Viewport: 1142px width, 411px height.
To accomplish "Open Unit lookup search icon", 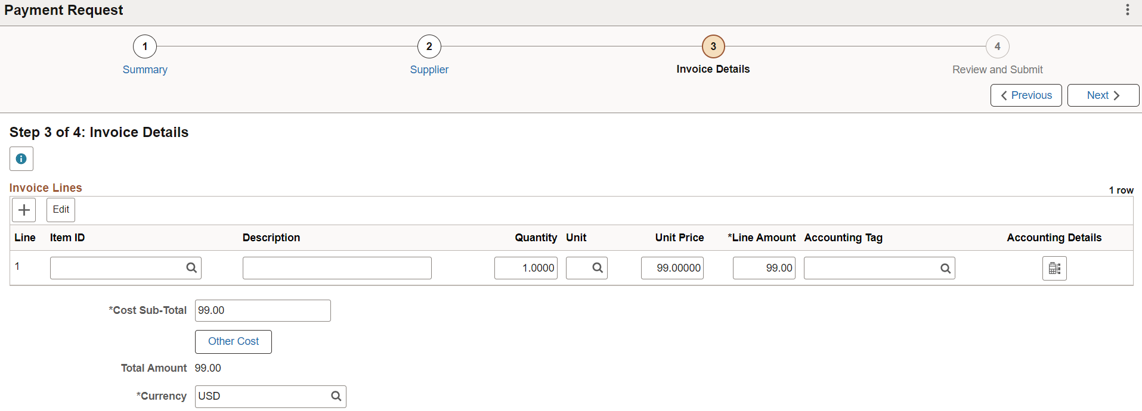I will coord(598,268).
